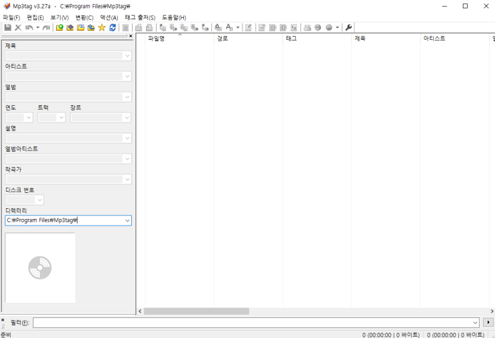Click the Auto-numbering wizard 1-2 icon
Viewport: 495px width, 338px height.
click(x=294, y=27)
